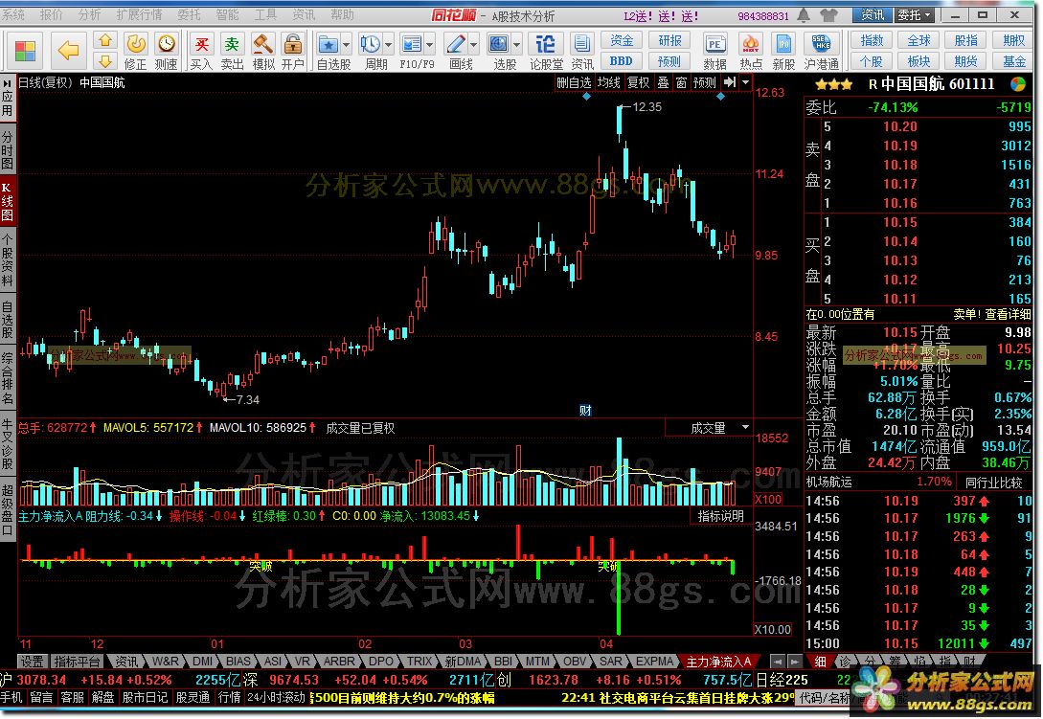The width and height of the screenshot is (1043, 719).
Task: Go back with the yellow left arrow
Action: 68,50
